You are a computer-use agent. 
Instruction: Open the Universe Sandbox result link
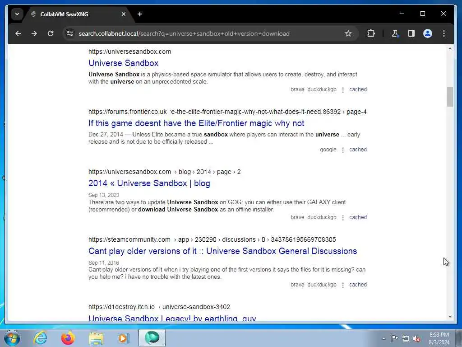[124, 63]
